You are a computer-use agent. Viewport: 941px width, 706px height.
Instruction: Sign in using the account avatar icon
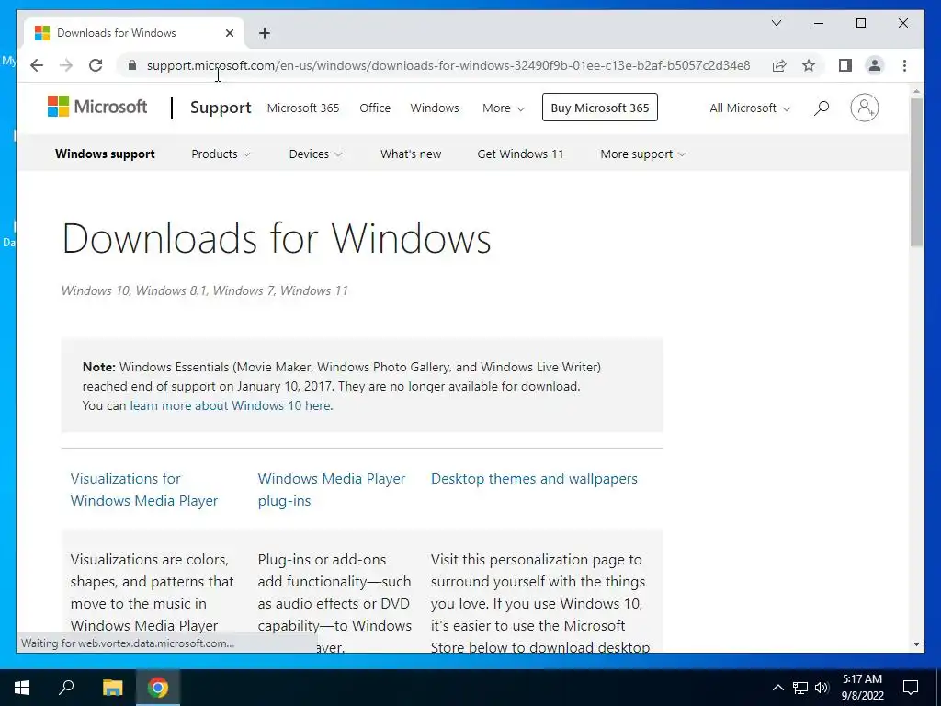tap(864, 108)
